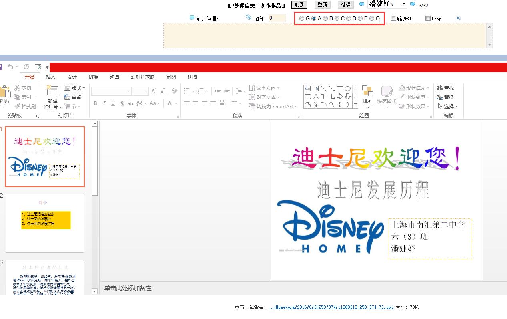Click the Cut scissors button
The height and width of the screenshot is (319, 507).
(x=23, y=88)
